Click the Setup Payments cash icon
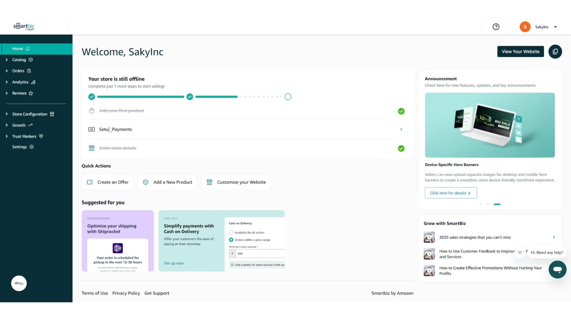The image size is (571, 321). click(92, 129)
